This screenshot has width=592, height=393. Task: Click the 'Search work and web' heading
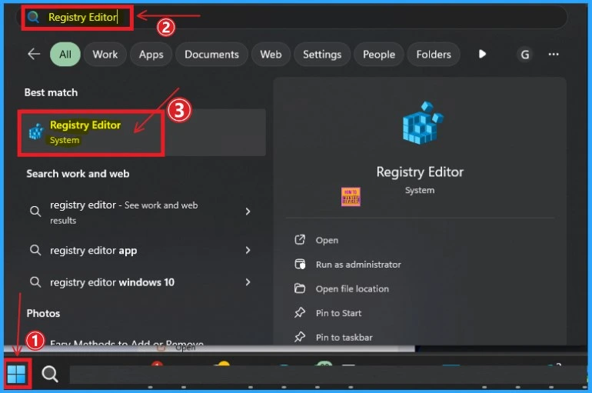78,174
